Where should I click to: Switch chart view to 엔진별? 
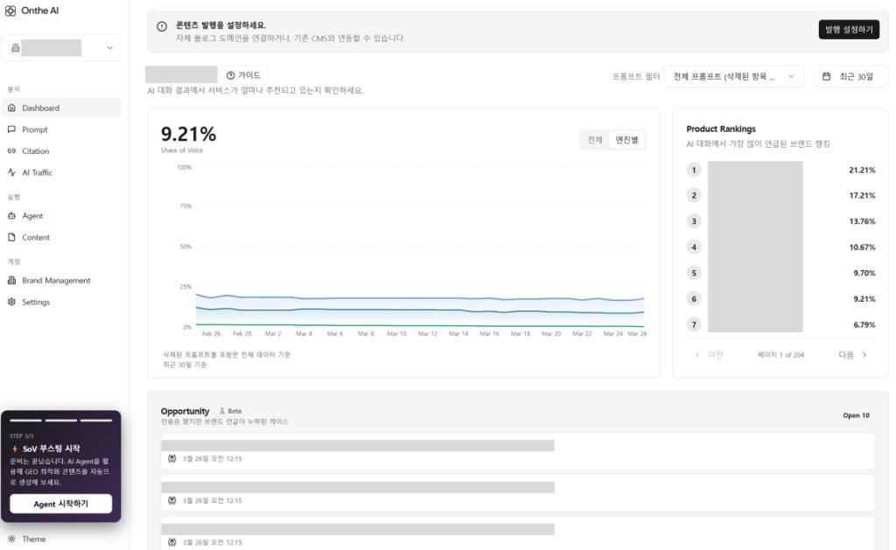[626, 140]
